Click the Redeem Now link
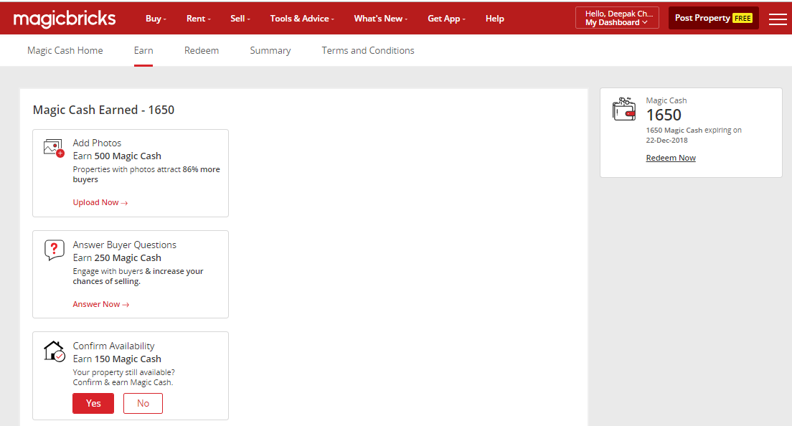792x426 pixels. (x=671, y=158)
